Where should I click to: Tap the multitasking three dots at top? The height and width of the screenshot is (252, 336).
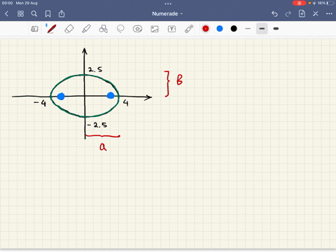point(168,3)
